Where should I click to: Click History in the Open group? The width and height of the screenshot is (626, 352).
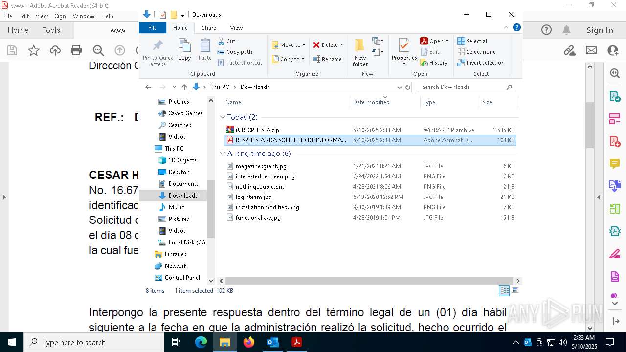[434, 63]
